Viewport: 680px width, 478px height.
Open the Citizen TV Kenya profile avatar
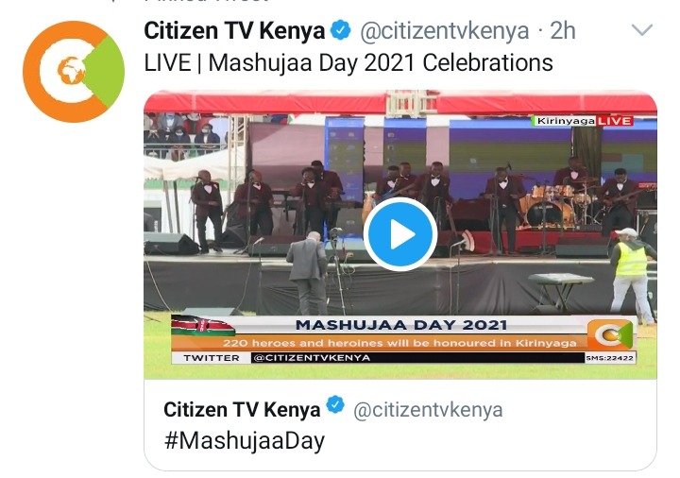tap(74, 72)
